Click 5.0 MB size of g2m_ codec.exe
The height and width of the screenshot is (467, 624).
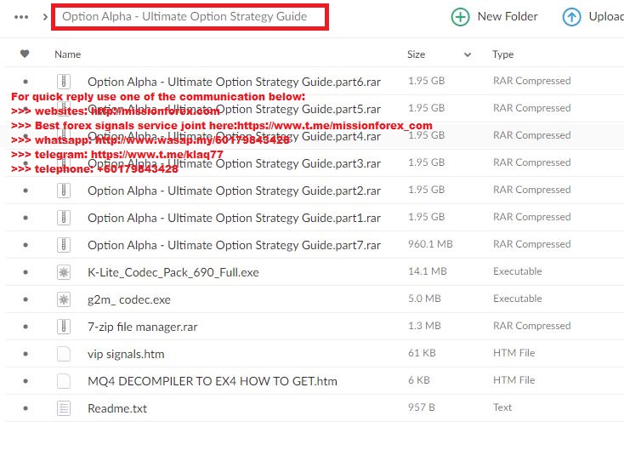[424, 299]
